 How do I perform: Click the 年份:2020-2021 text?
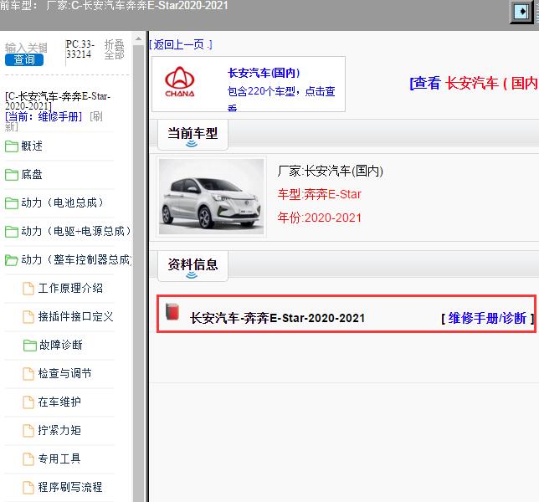pyautogui.click(x=320, y=218)
